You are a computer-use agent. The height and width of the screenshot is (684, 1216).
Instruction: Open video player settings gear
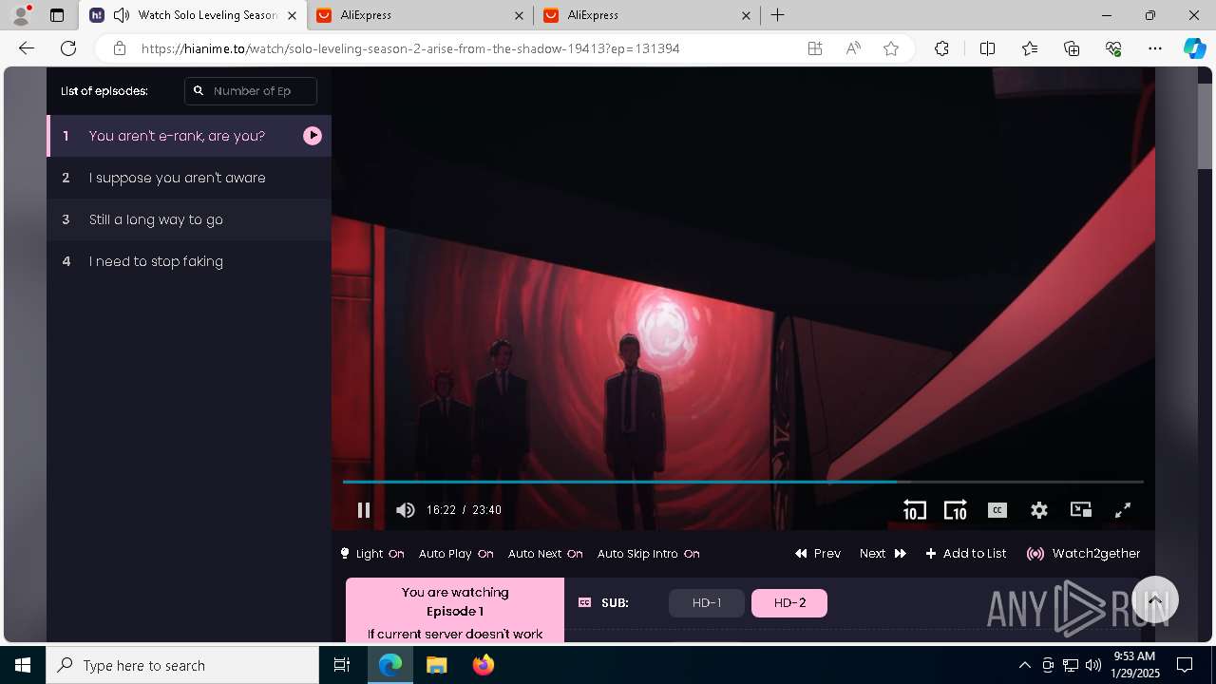(x=1039, y=510)
